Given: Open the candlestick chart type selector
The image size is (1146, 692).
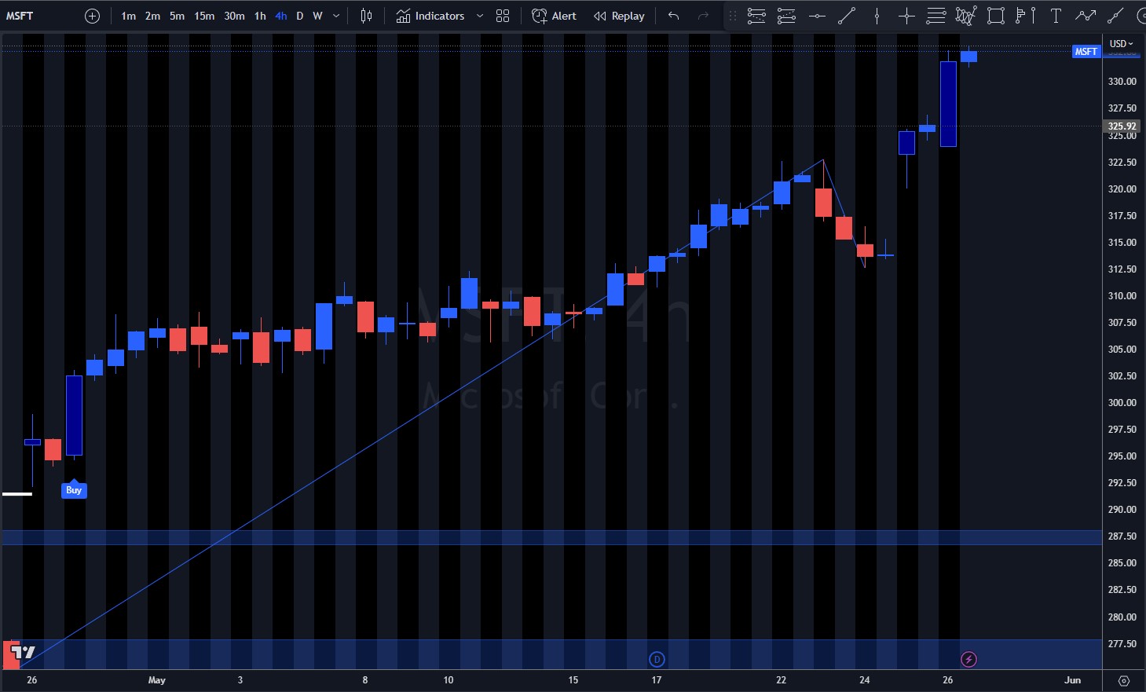Looking at the screenshot, I should click(366, 16).
